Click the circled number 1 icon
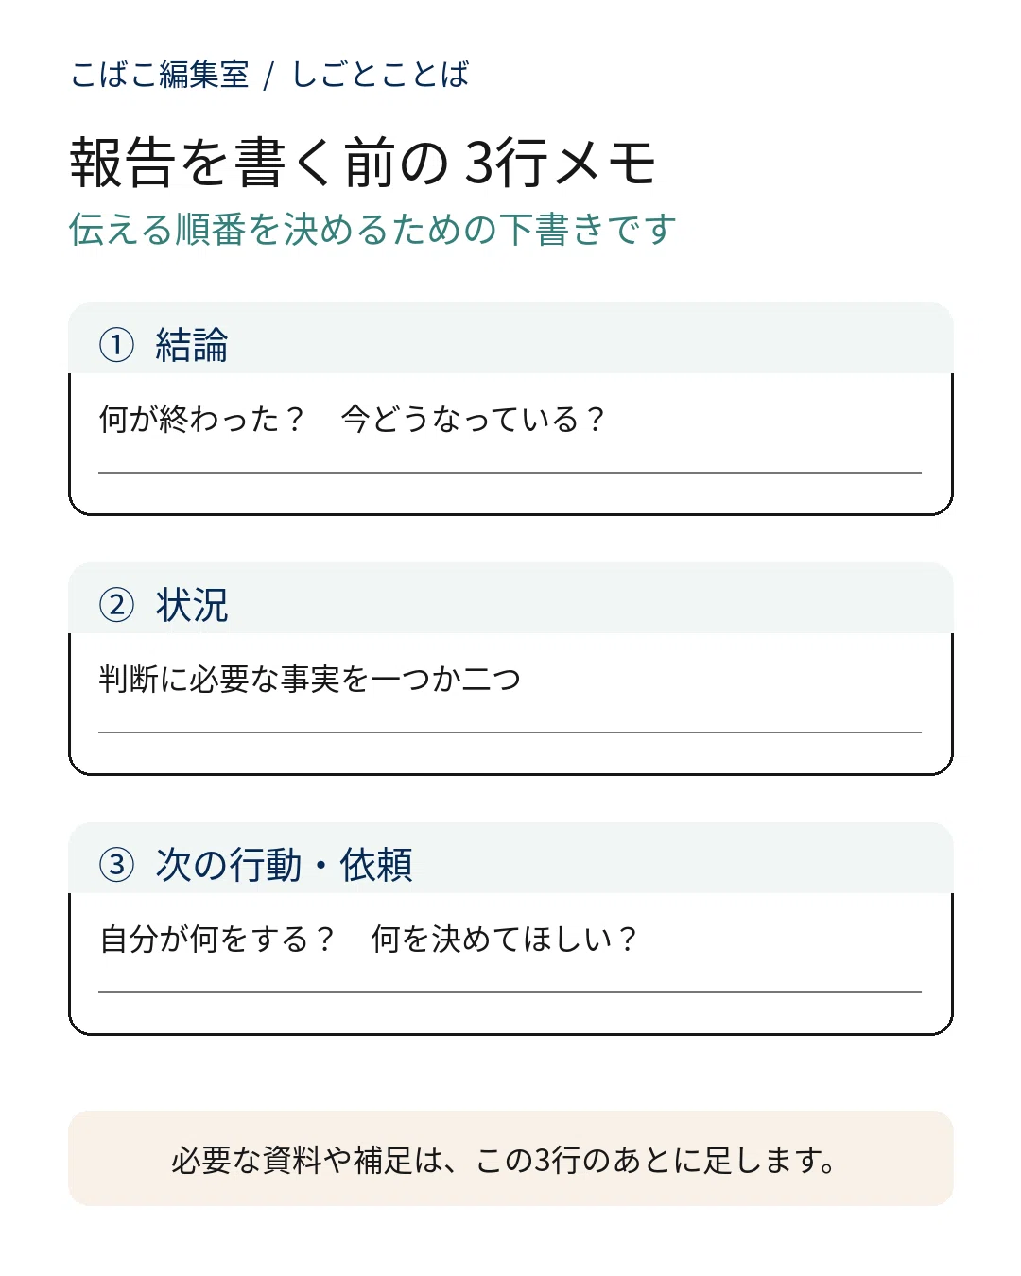The height and width of the screenshot is (1276, 1021). 116,345
